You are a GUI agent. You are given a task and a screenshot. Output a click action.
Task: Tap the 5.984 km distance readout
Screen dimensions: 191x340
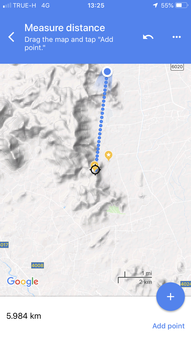pos(24,316)
